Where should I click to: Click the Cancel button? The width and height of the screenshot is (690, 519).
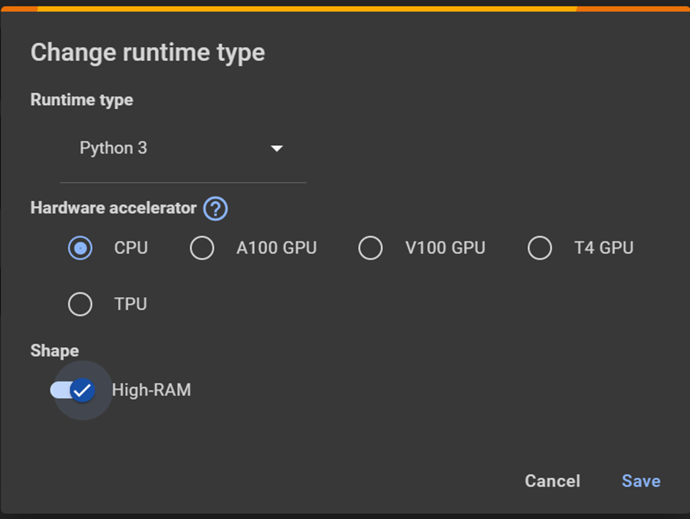coord(552,481)
